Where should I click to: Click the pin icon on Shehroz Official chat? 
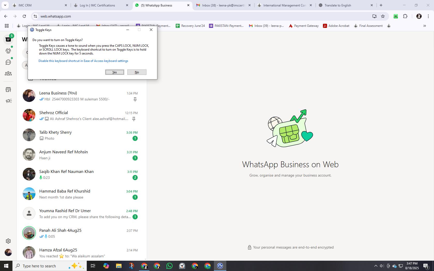[134, 119]
